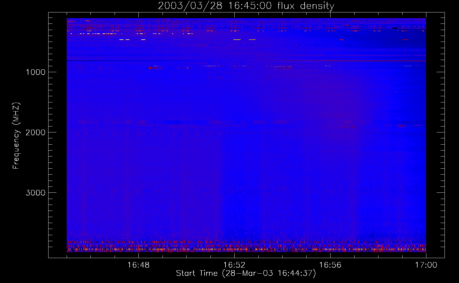Select the 'Frequency (MHZ)' y-axis label

[16, 136]
